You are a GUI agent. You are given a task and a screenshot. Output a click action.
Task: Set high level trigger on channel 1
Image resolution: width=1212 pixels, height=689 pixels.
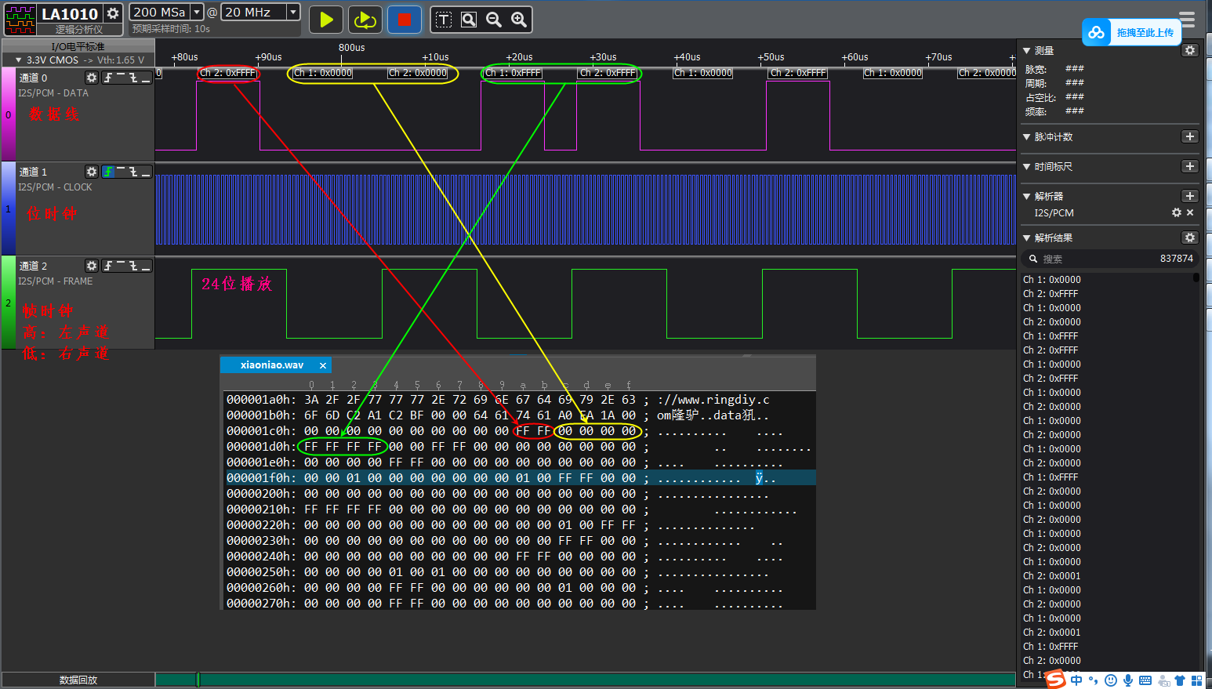(121, 172)
